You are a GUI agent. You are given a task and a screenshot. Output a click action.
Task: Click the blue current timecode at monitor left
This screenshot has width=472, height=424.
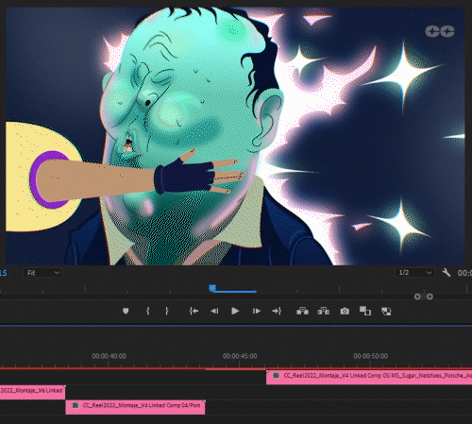point(4,273)
